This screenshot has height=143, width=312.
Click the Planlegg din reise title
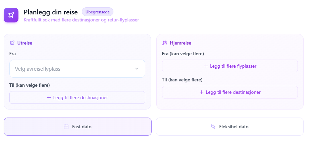tap(51, 12)
